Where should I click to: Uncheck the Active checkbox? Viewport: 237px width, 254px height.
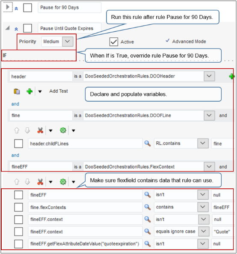[113, 42]
